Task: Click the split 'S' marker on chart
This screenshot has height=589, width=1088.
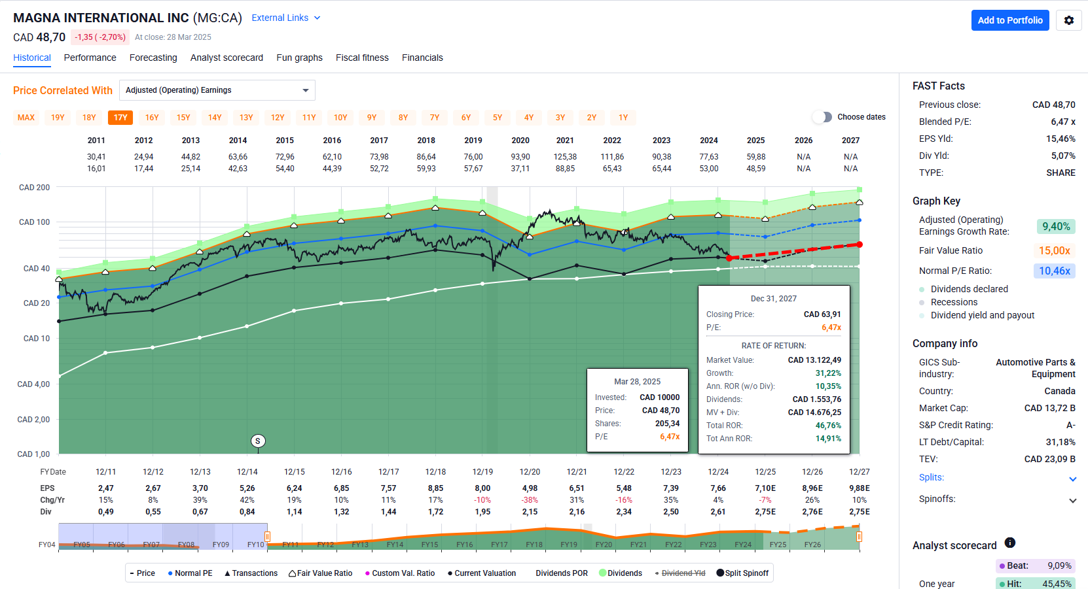Action: pyautogui.click(x=258, y=441)
